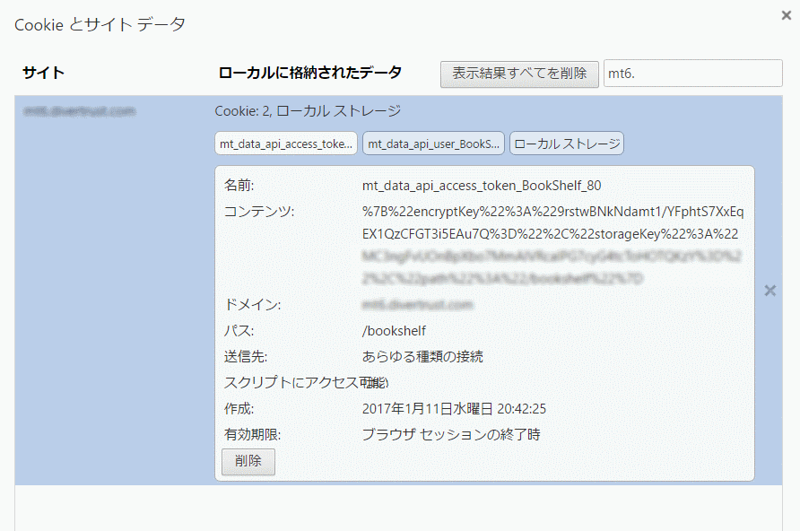
Task: Click the サイト column header
Action: click(x=43, y=73)
